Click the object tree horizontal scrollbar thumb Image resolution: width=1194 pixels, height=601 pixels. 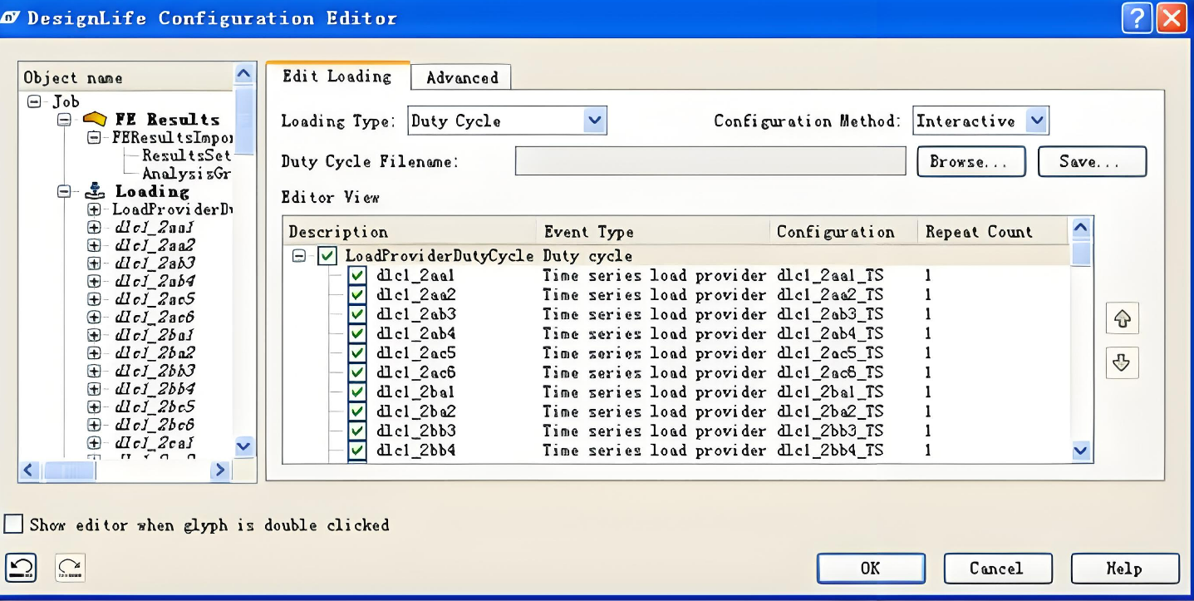pos(70,470)
